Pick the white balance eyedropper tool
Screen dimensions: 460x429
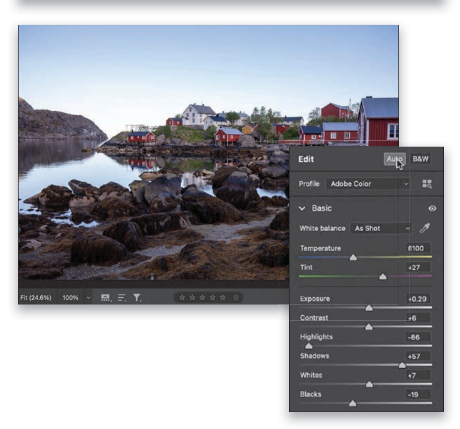[x=425, y=228]
